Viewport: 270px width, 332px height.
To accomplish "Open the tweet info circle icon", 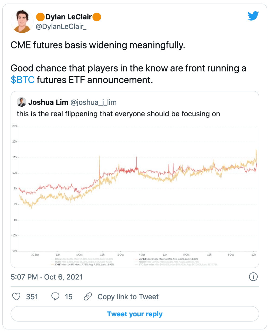I will (x=253, y=277).
